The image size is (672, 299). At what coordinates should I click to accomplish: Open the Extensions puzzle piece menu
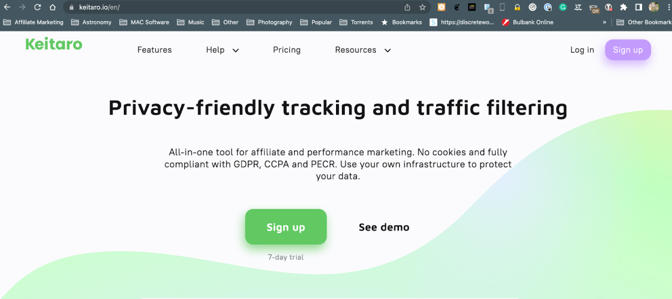tap(623, 7)
